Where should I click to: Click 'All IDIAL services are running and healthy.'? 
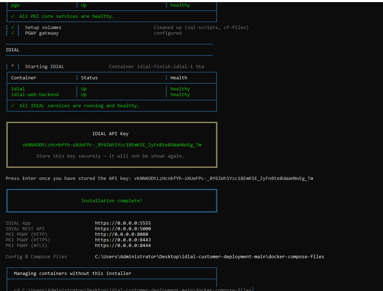coord(79,106)
